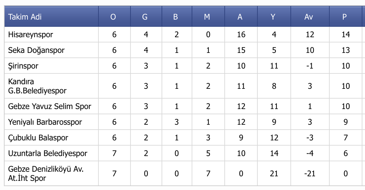The height and width of the screenshot is (190, 365).
Task: Click the Şirinspor team name
Action: pos(23,66)
